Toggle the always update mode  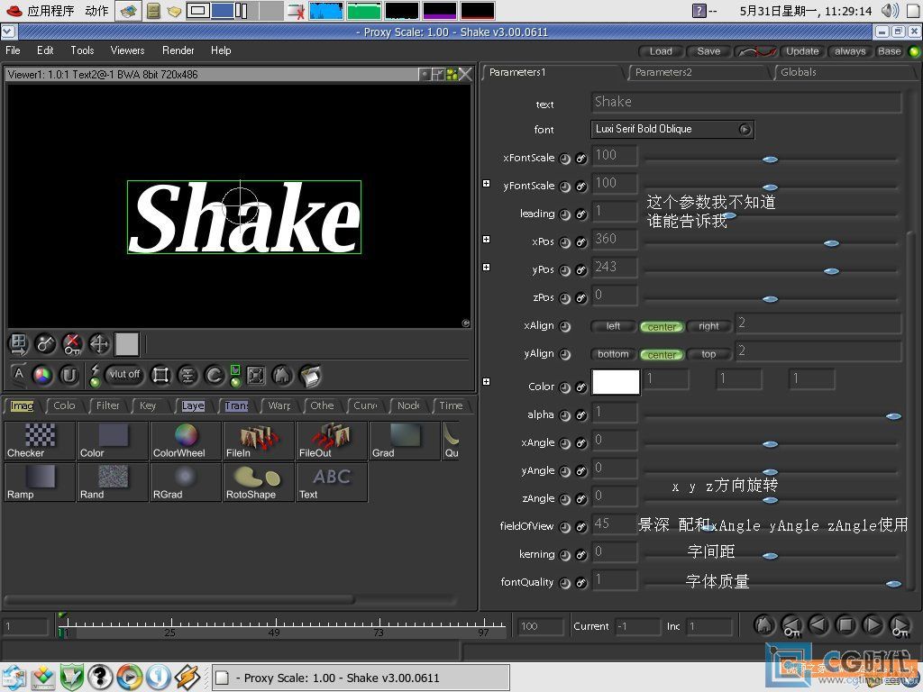(x=850, y=51)
